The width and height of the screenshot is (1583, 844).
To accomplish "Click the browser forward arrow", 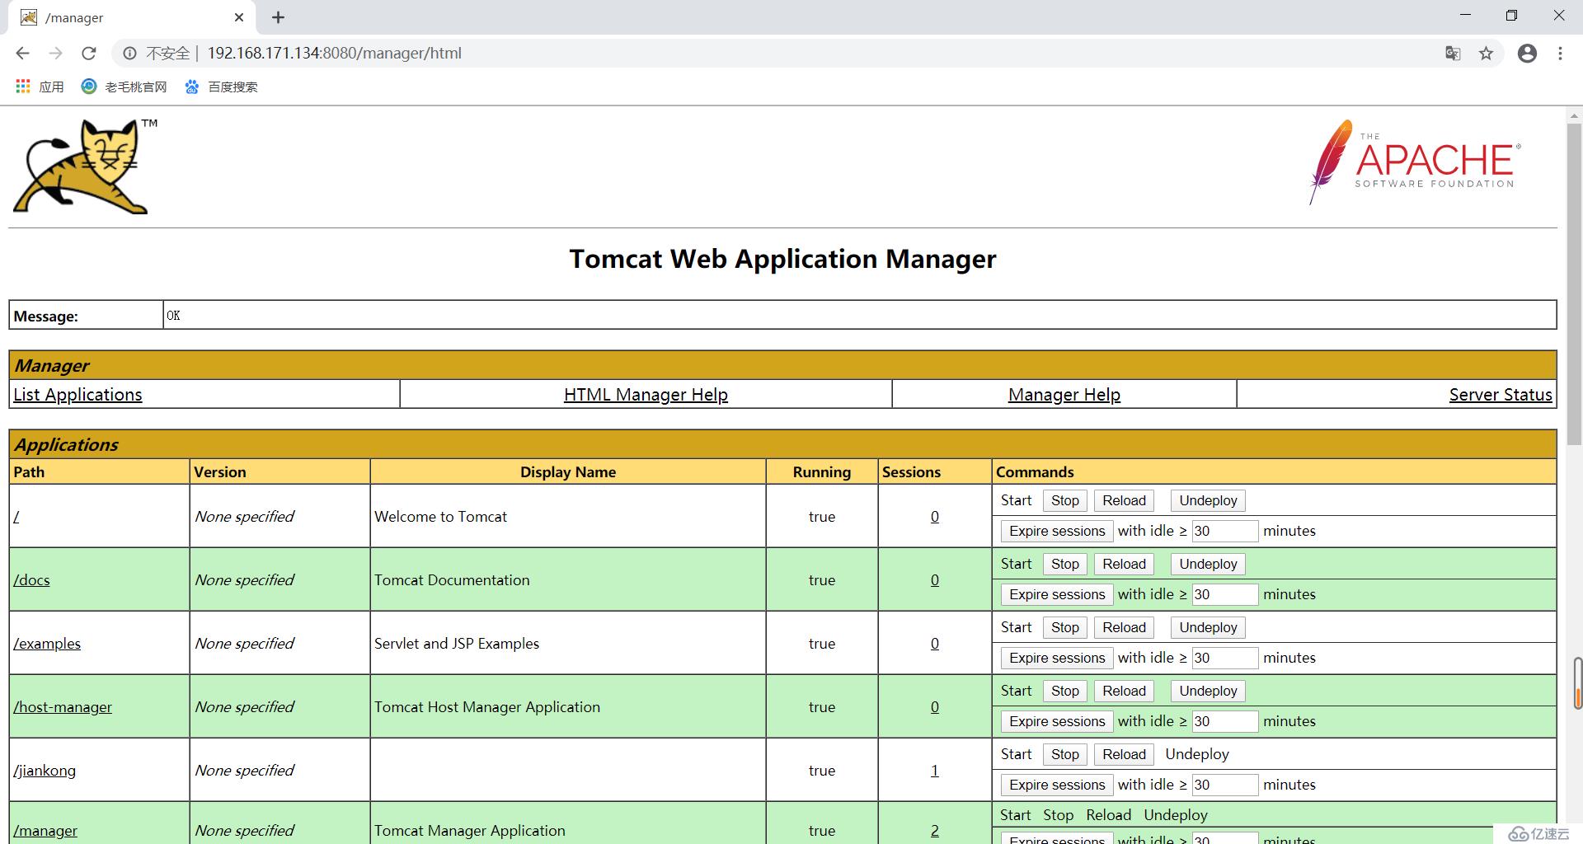I will (55, 54).
